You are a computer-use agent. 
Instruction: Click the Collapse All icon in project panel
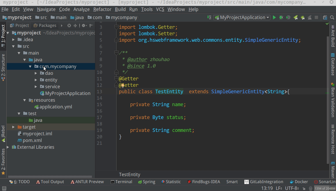pos(75,25)
